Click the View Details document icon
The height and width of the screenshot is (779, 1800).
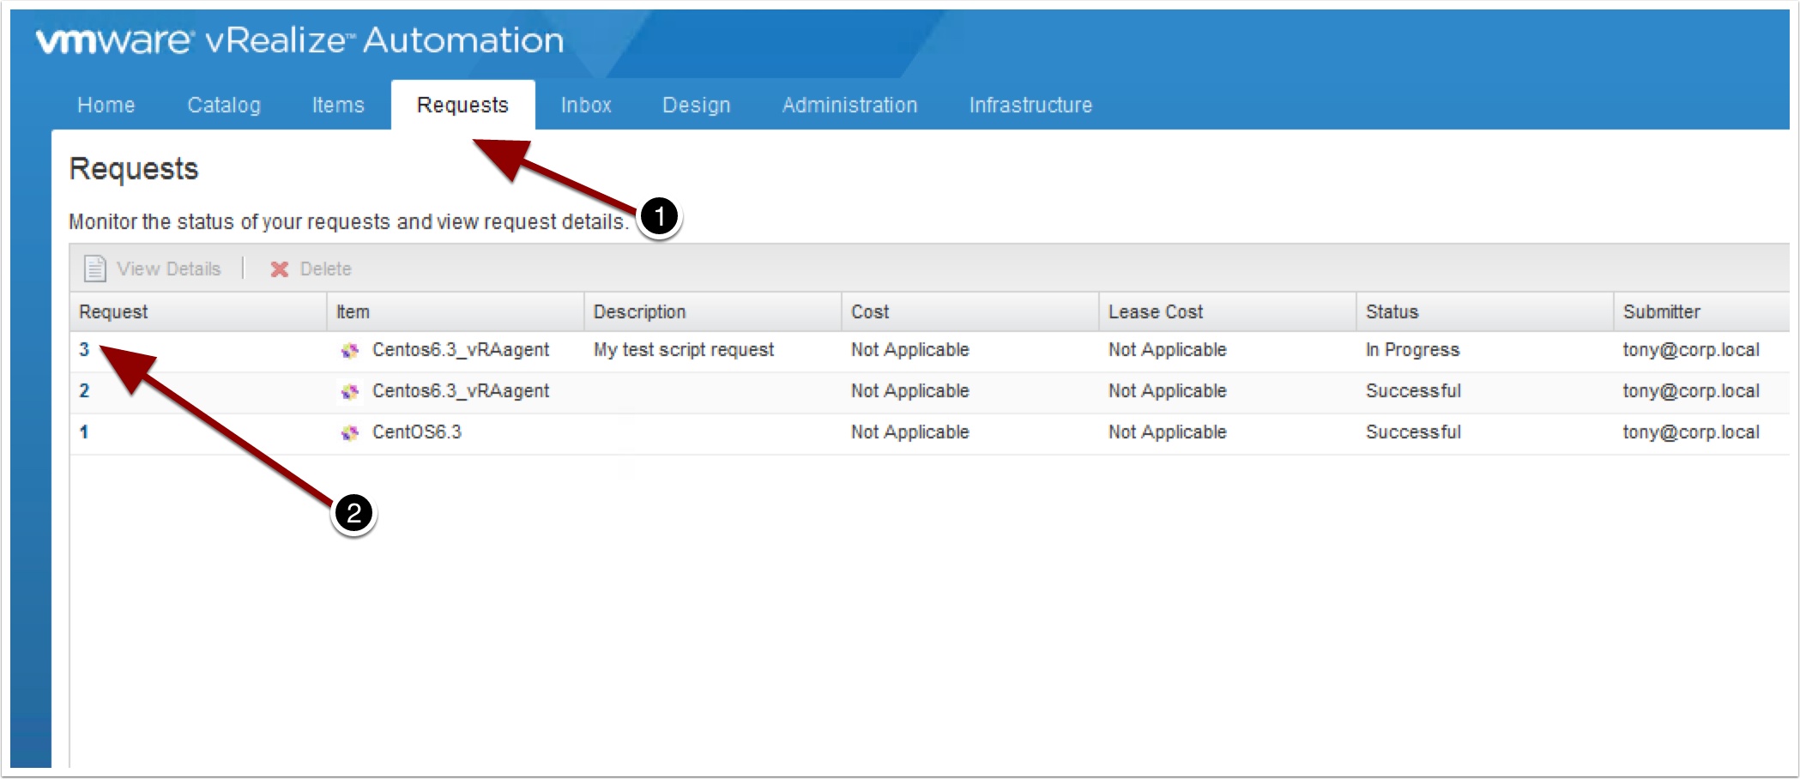pyautogui.click(x=94, y=269)
